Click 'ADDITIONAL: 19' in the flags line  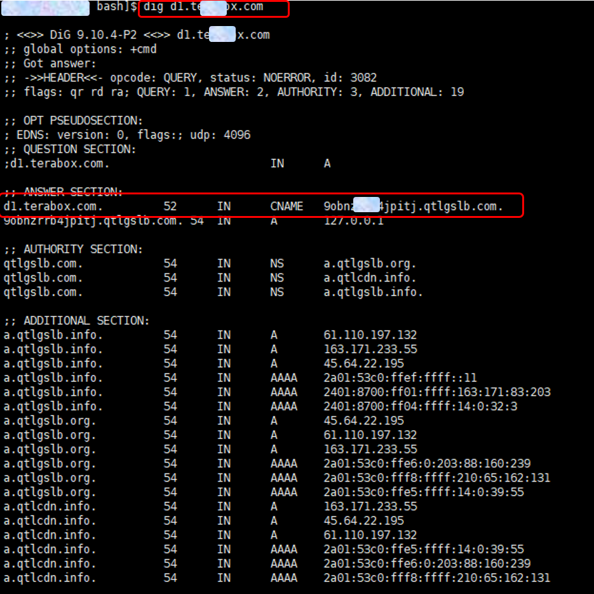(x=417, y=92)
